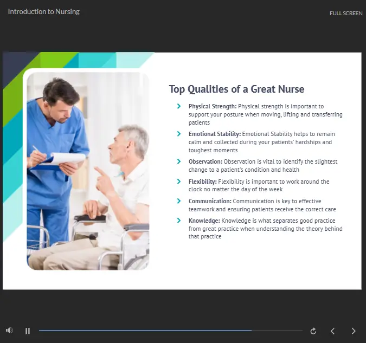Click the Top Qualities of a Great Nurse heading
This screenshot has height=343, width=366.
pos(237,89)
